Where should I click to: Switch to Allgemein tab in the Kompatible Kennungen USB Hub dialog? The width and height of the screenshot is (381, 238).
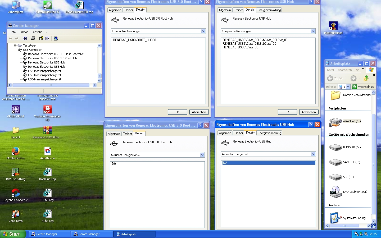225,10
